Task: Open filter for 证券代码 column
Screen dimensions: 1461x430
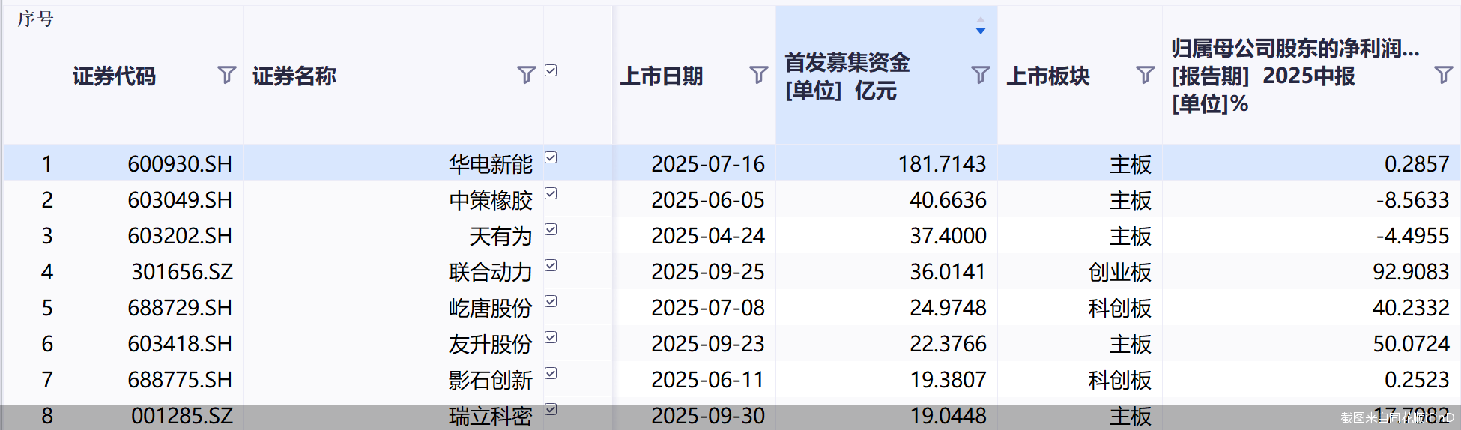Action: (226, 75)
